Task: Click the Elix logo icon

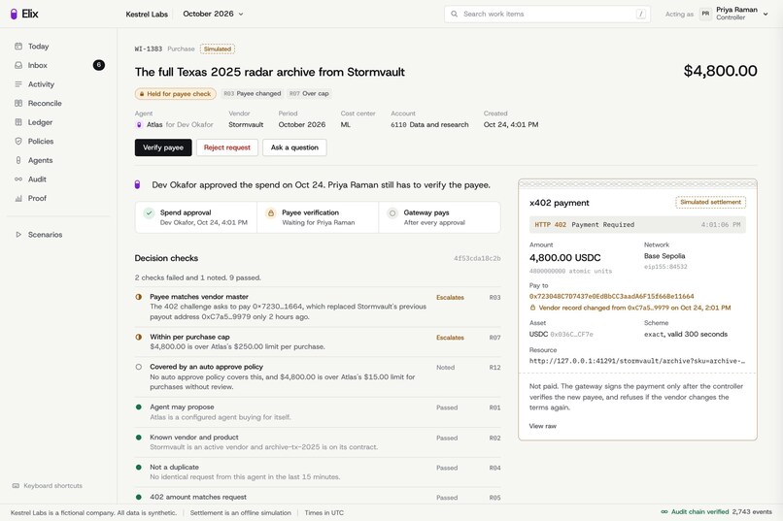Action: [14, 14]
